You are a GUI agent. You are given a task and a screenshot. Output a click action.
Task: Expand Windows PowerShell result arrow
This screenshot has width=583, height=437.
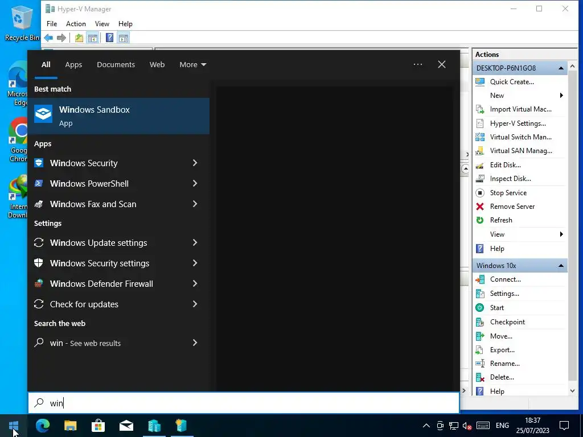pyautogui.click(x=195, y=184)
